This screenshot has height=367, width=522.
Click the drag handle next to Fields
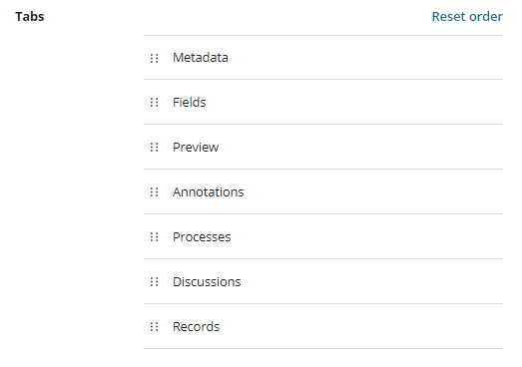coord(154,103)
